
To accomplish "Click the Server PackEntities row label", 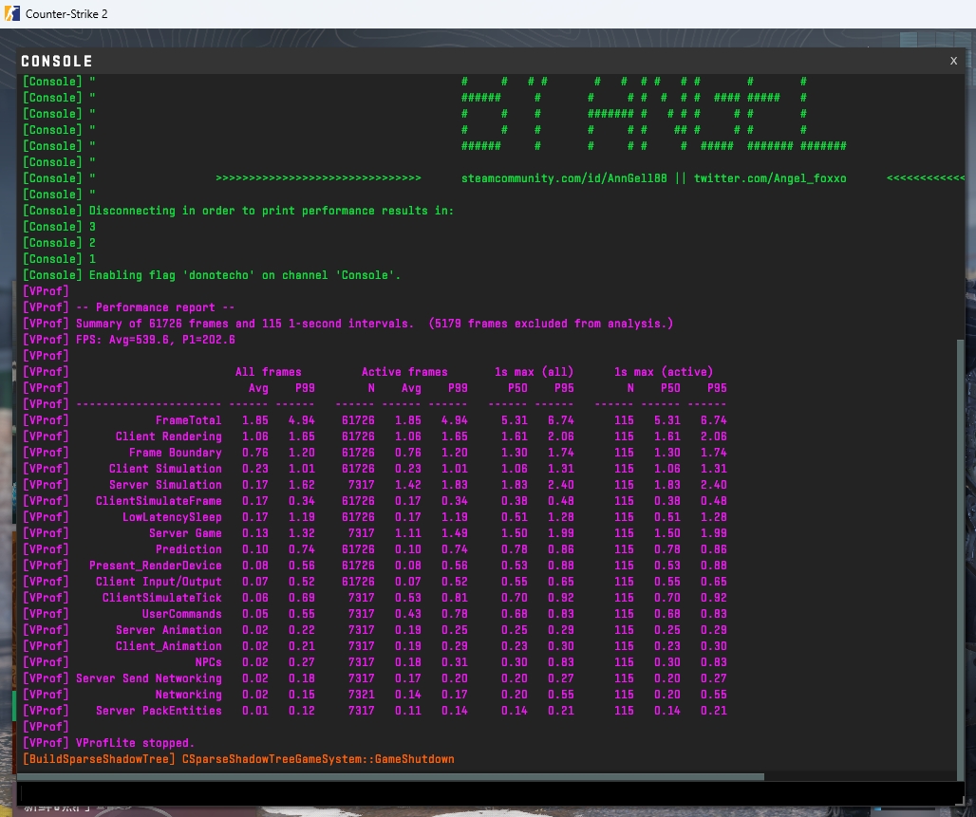I will point(159,712).
